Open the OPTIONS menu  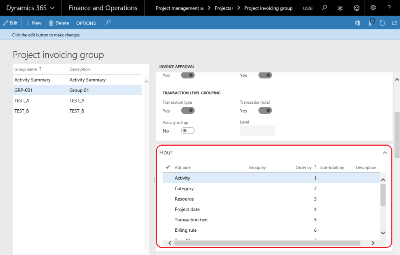point(86,23)
